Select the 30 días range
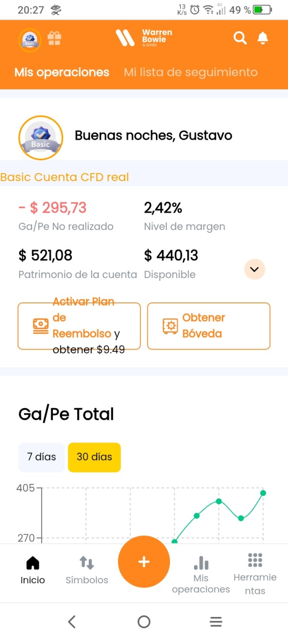The width and height of the screenshot is (288, 641). 95,457
